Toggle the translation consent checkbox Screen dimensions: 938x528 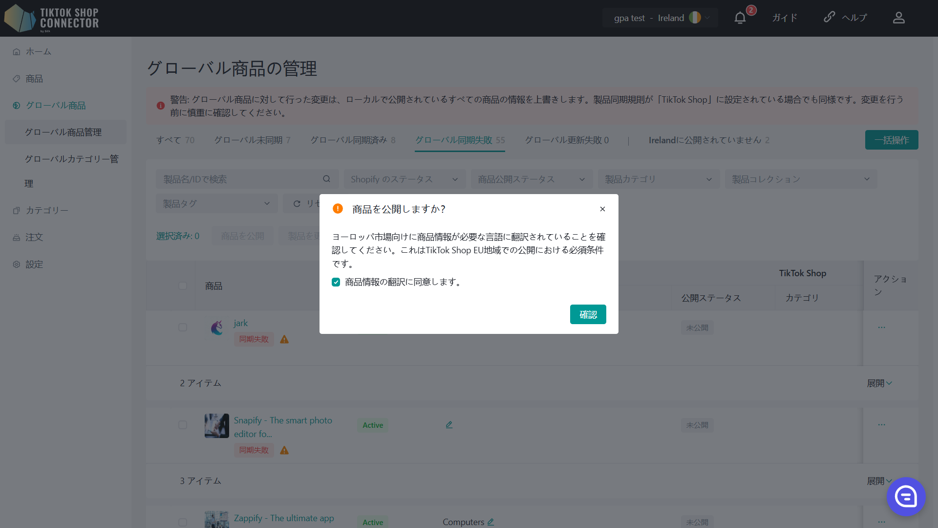coord(336,282)
